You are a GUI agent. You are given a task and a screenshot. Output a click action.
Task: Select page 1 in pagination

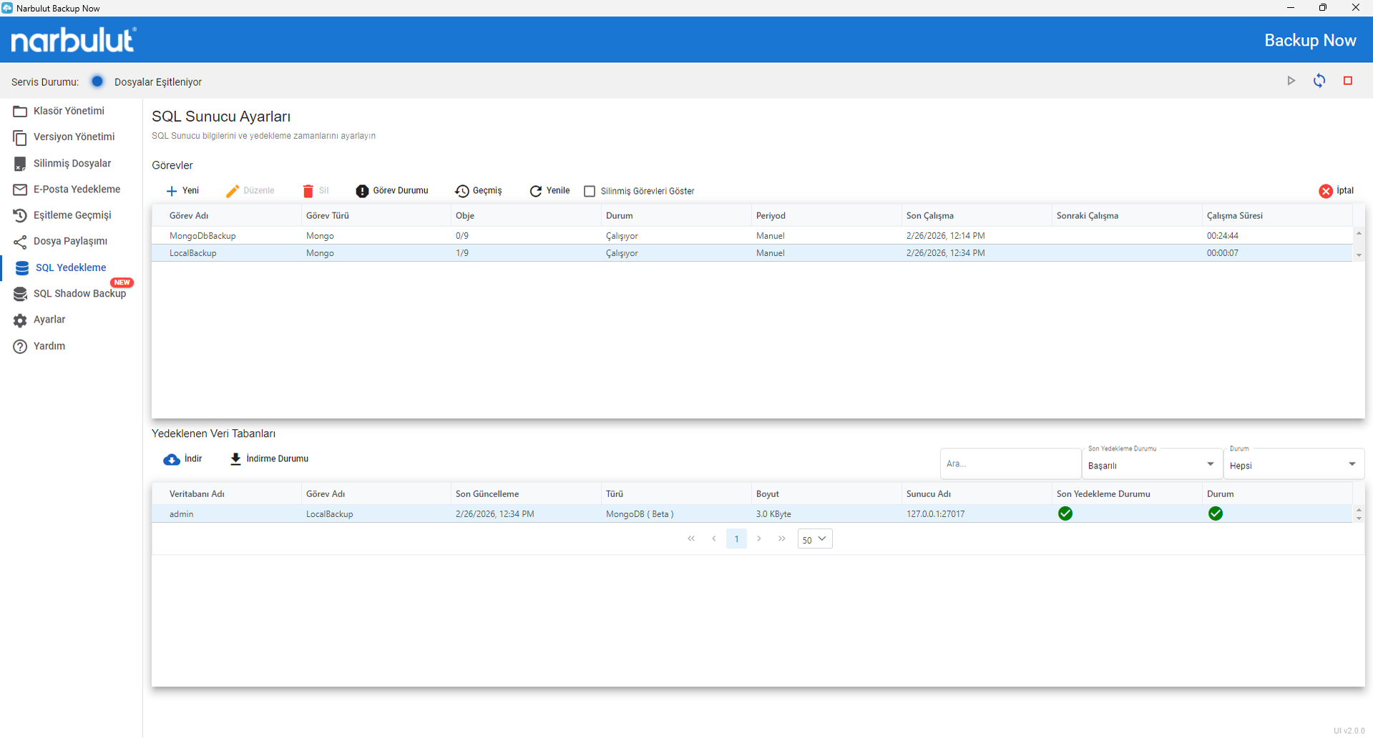(736, 539)
